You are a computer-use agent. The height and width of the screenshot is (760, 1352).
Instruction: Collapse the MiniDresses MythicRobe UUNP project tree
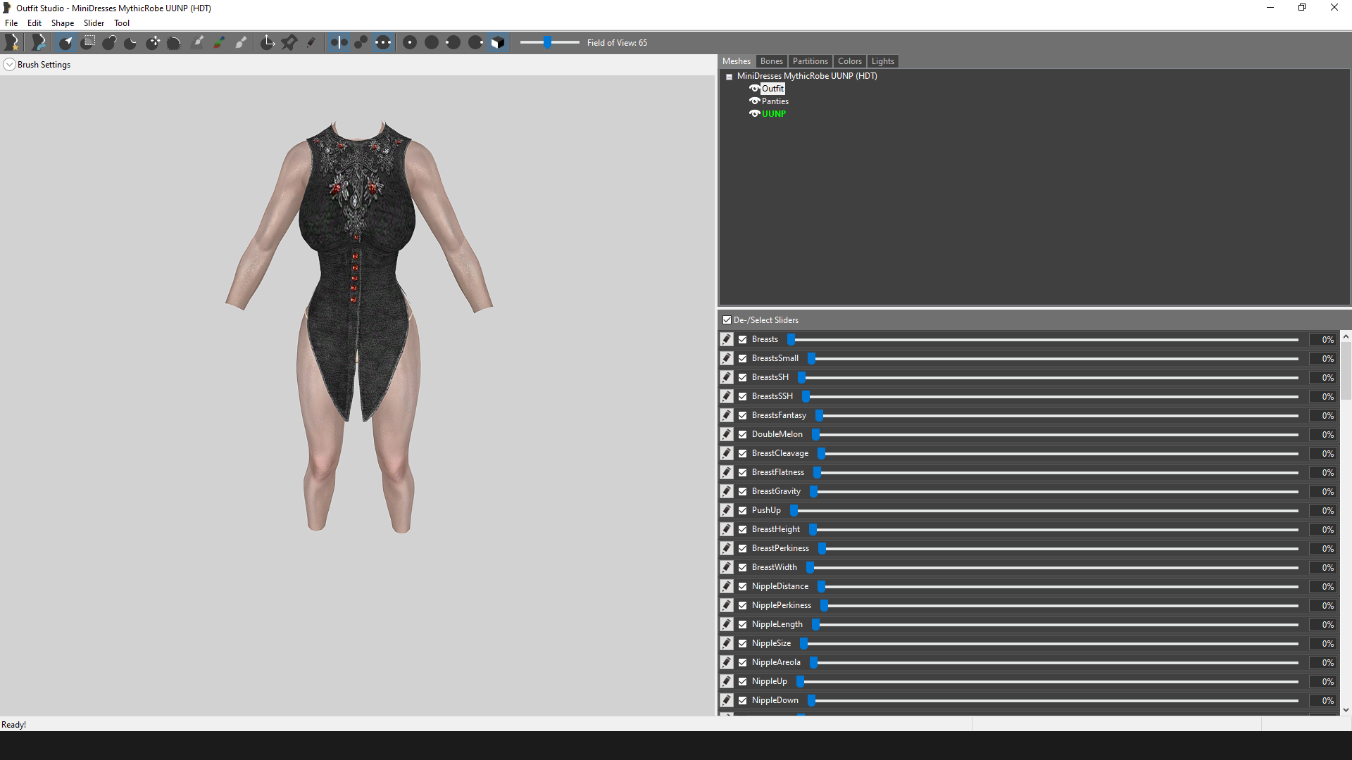pos(730,77)
